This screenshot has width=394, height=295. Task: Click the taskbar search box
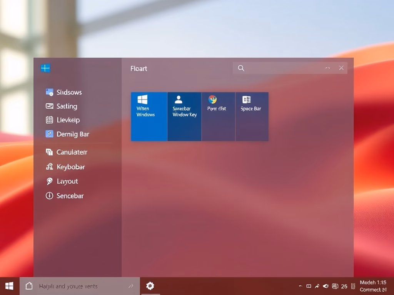(x=80, y=286)
